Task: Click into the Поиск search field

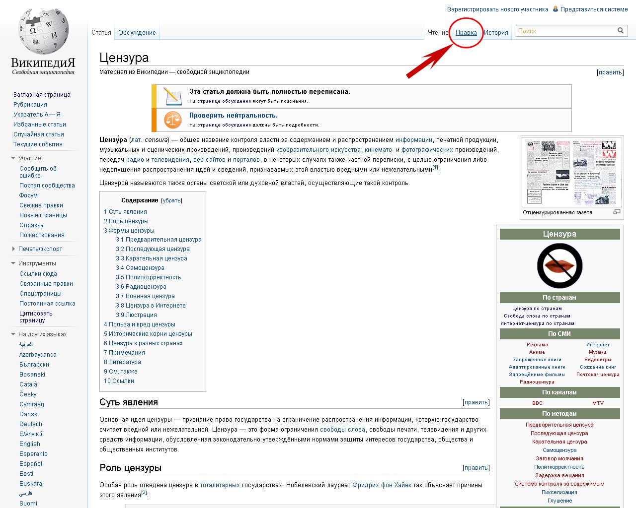Action: [565, 31]
